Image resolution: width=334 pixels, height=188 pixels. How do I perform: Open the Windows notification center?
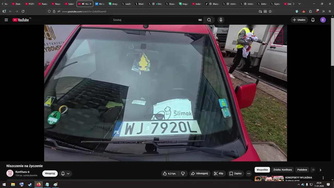pyautogui.click(x=328, y=185)
